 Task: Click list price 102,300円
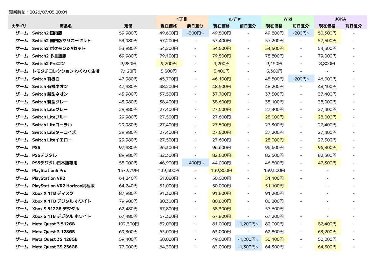click(128, 224)
